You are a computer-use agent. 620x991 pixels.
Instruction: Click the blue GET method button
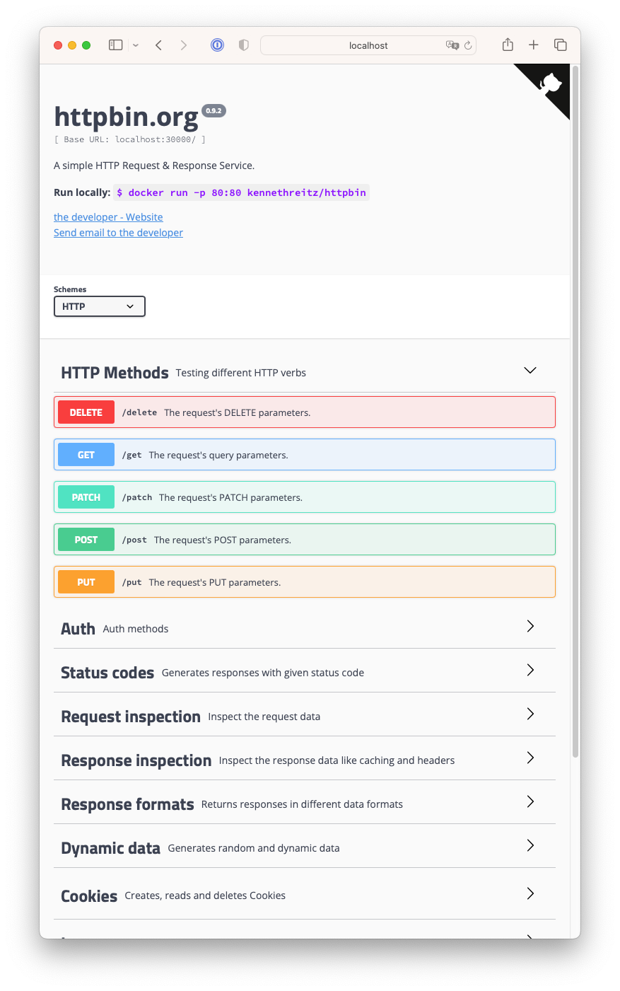[x=86, y=455]
